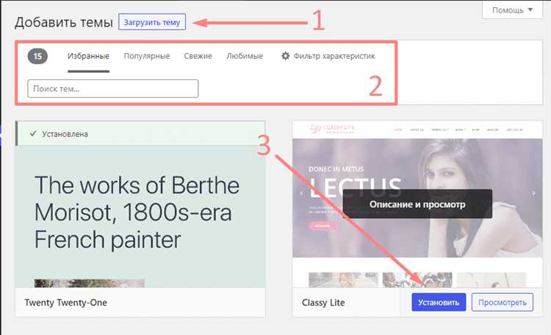The height and width of the screenshot is (335, 551).
Task: Focus the Поиск тем search field
Action: 113,89
